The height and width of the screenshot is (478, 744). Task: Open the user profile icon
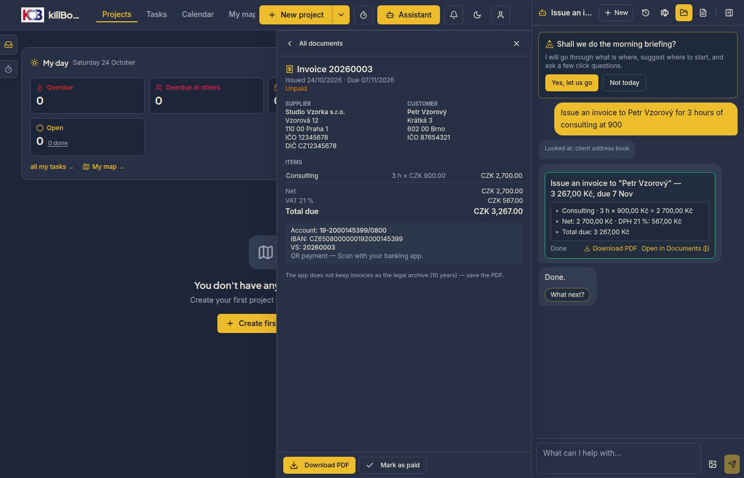click(501, 15)
